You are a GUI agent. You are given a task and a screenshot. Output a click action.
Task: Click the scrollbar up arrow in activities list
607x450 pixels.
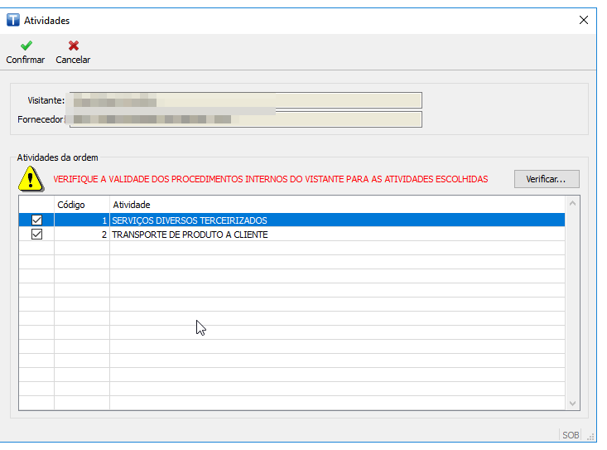point(572,203)
